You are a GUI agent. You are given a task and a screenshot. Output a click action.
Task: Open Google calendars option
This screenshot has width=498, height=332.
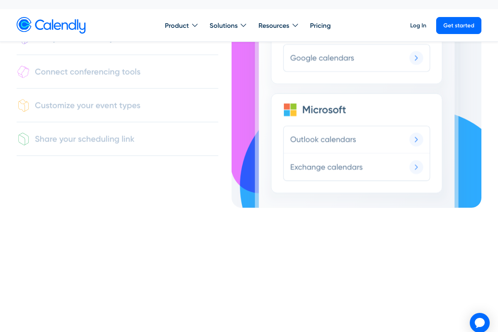(356, 58)
